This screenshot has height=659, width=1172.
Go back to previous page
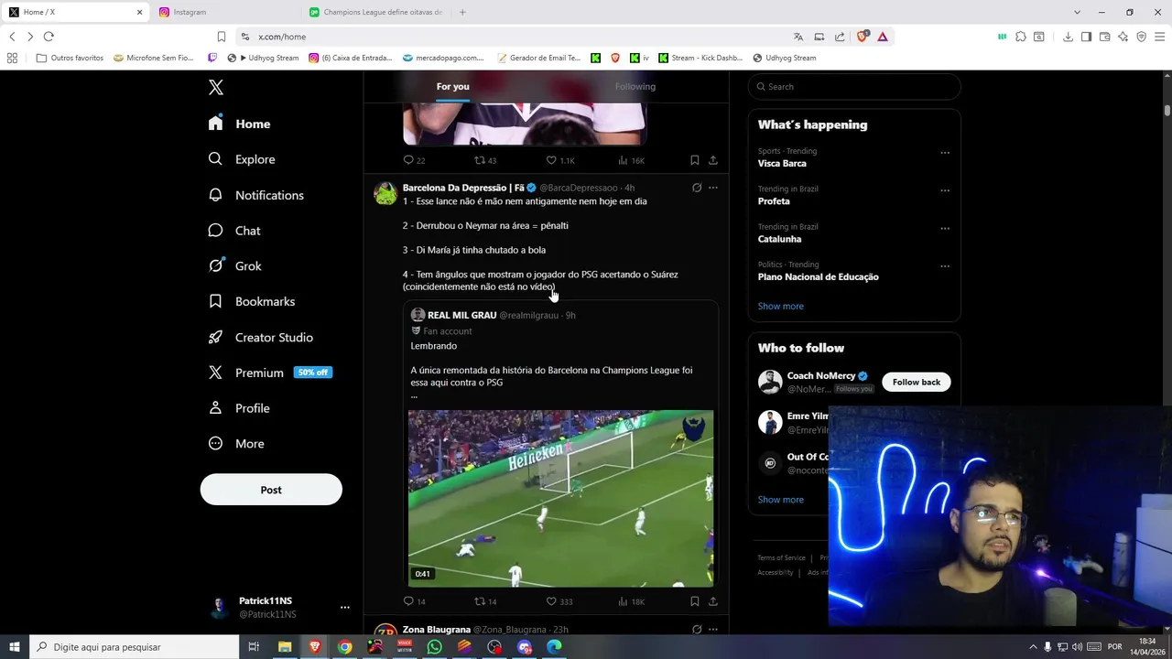click(x=12, y=37)
